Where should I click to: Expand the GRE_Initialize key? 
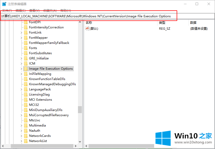[21, 58]
